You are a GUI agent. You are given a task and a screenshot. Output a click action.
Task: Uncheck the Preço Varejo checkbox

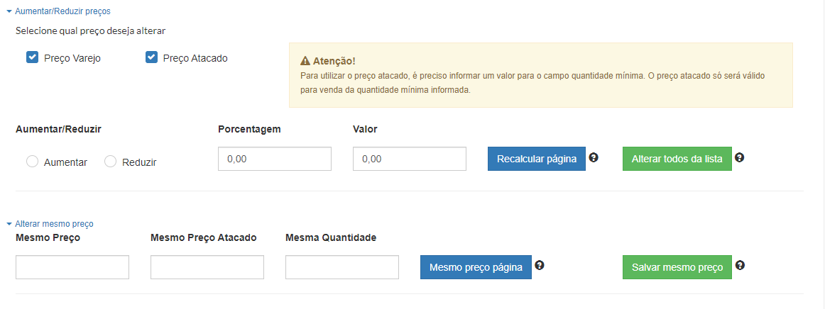point(33,58)
